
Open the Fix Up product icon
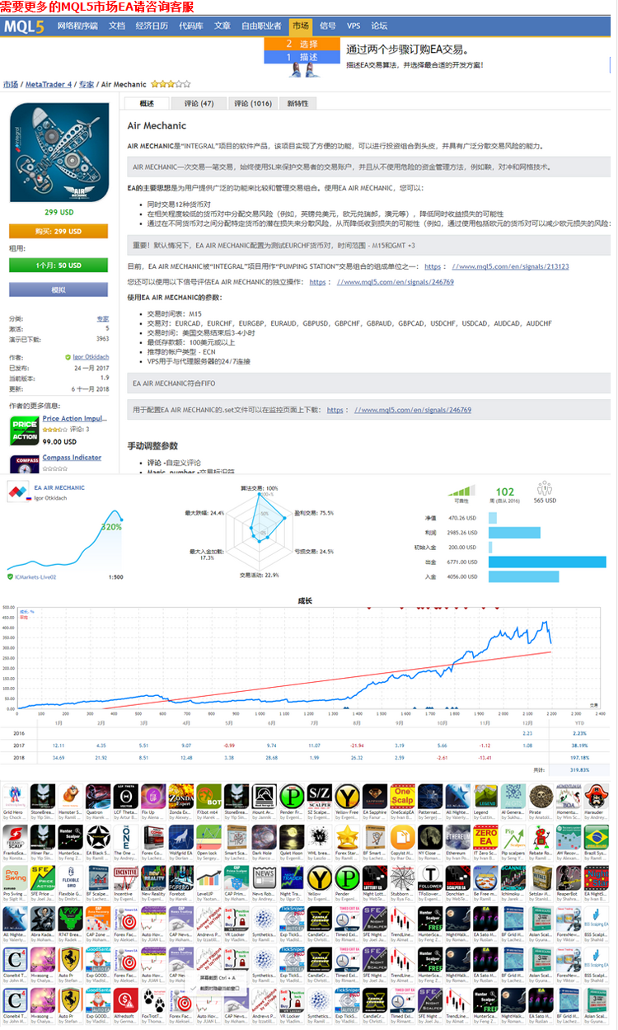[x=153, y=796]
